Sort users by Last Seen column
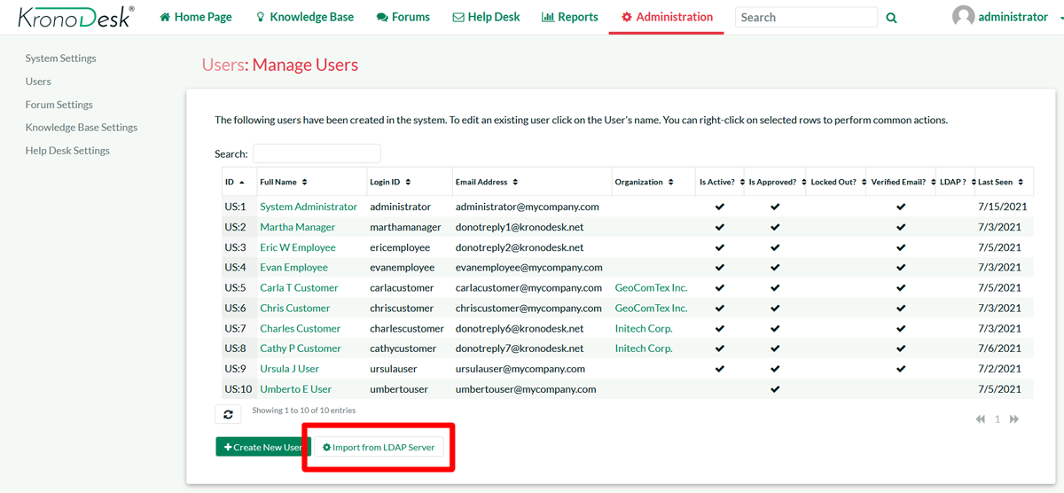The height and width of the screenshot is (493, 1064). [999, 182]
